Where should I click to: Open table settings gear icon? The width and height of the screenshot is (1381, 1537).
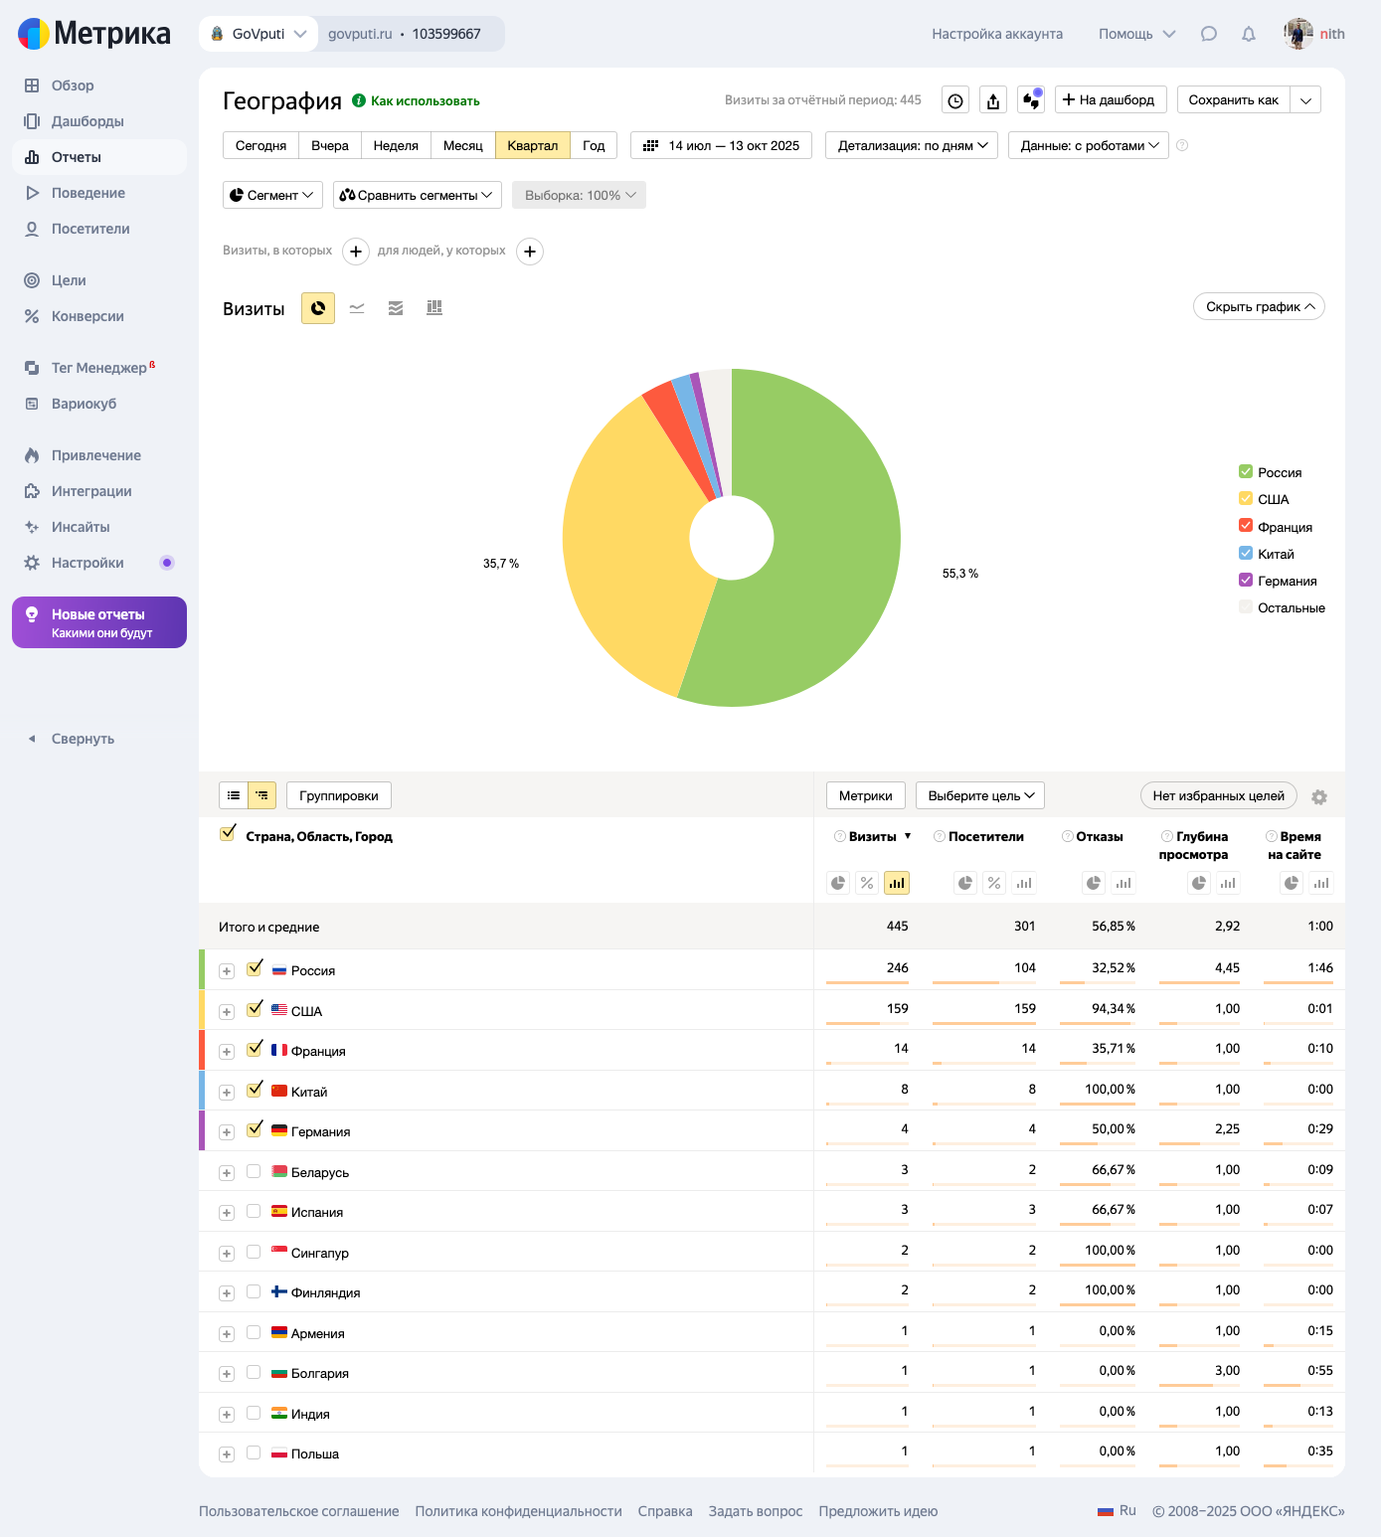(1319, 797)
